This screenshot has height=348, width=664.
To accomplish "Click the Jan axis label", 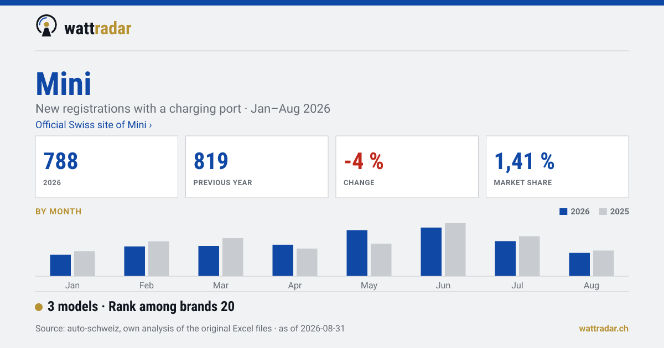I will pyautogui.click(x=72, y=286).
